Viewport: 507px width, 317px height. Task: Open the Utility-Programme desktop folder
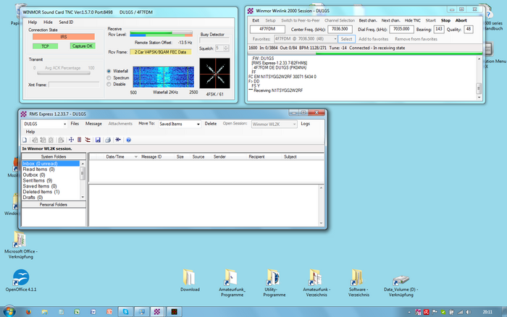(x=275, y=283)
